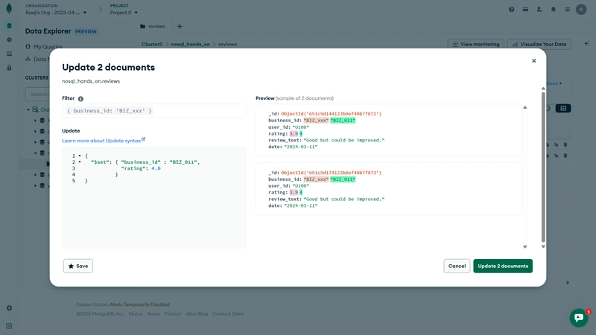Viewport: 596px width, 335px height.
Task: Open the chat support bubble
Action: click(x=579, y=318)
